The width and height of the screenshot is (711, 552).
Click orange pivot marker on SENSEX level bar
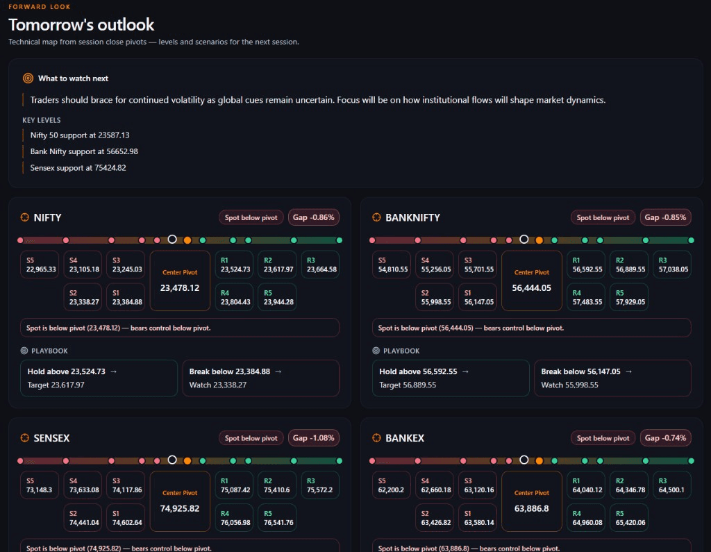point(187,460)
